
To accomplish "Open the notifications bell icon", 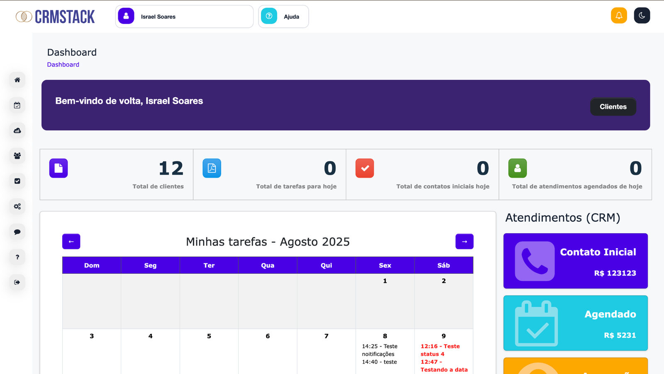I will click(x=619, y=15).
